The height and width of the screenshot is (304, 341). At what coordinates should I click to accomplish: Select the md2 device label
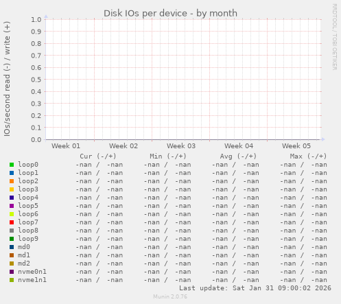24,264
